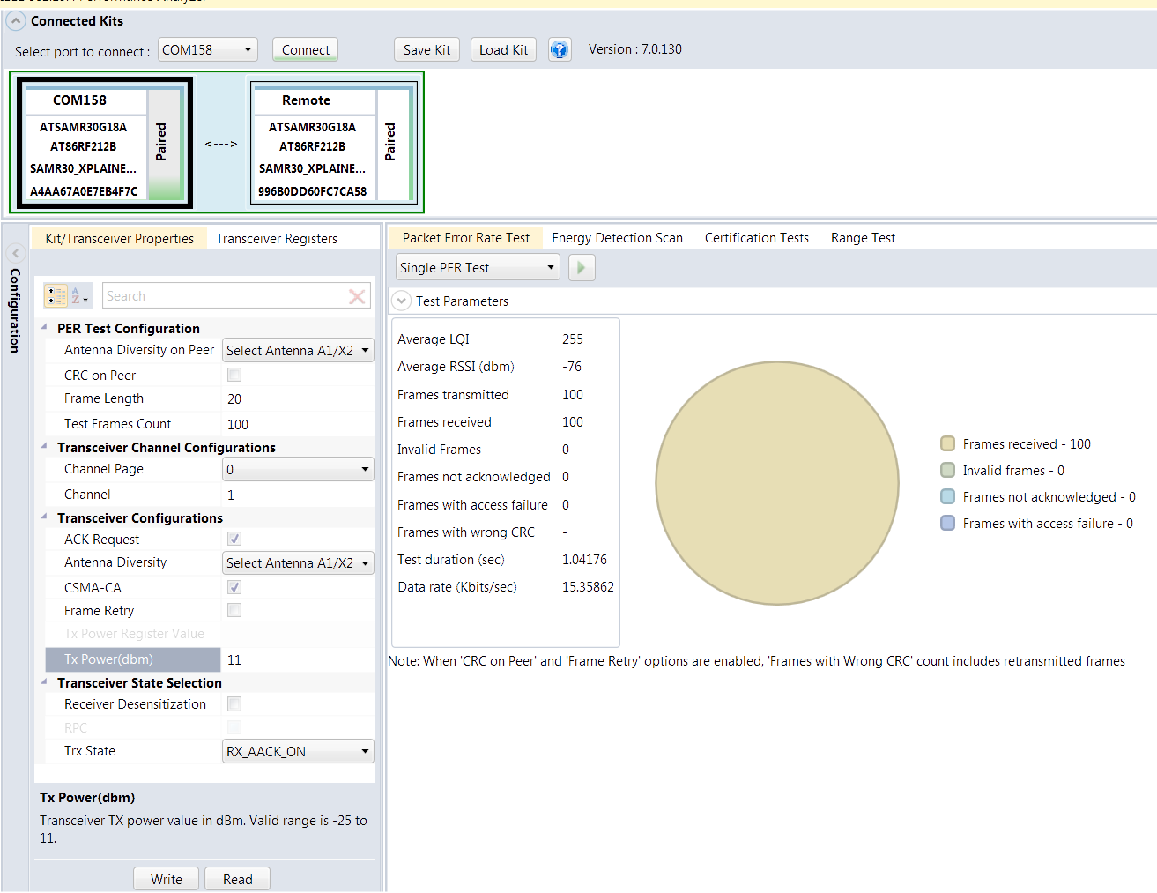This screenshot has height=893, width=1157.
Task: Click the Frames with access failure legend swatch
Action: 948,523
